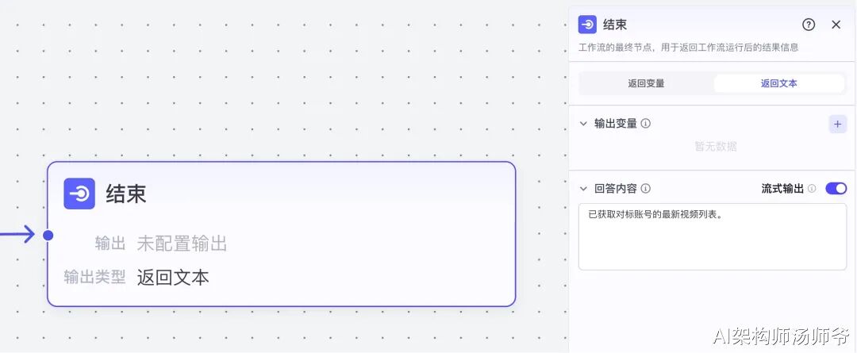The image size is (857, 353).
Task: Click the 输出类型 label in node
Action: pyautogui.click(x=94, y=278)
